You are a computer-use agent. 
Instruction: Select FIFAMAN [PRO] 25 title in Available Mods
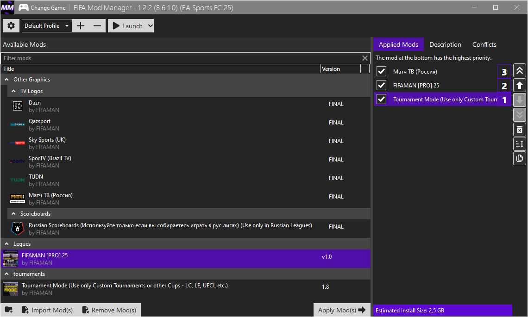[45, 255]
